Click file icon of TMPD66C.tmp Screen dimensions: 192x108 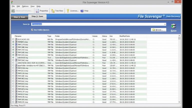[16, 81]
